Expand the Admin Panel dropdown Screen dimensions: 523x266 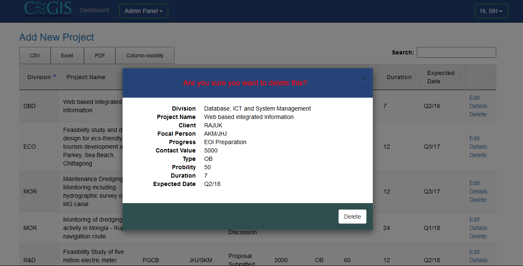(x=144, y=11)
